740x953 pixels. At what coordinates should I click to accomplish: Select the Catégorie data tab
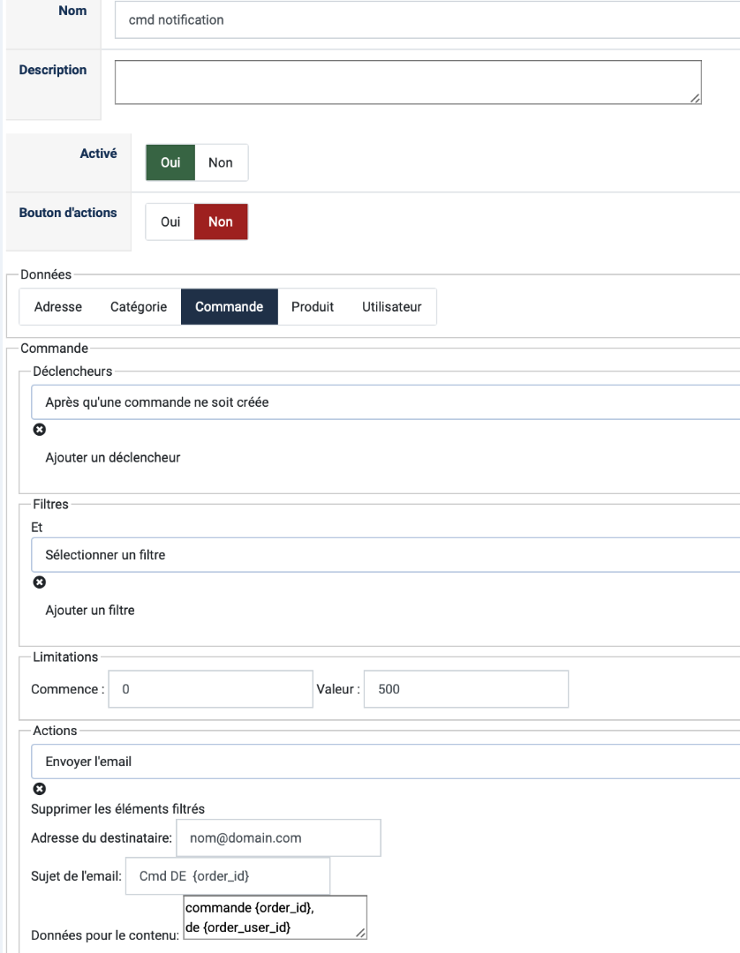[x=139, y=307]
